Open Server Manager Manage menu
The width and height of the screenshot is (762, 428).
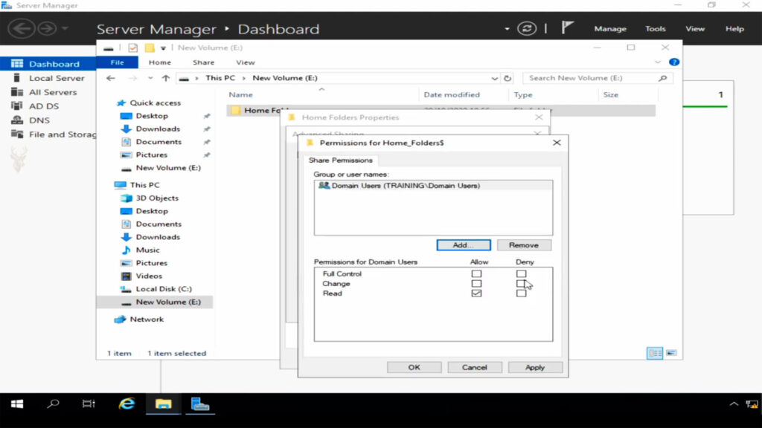click(610, 29)
